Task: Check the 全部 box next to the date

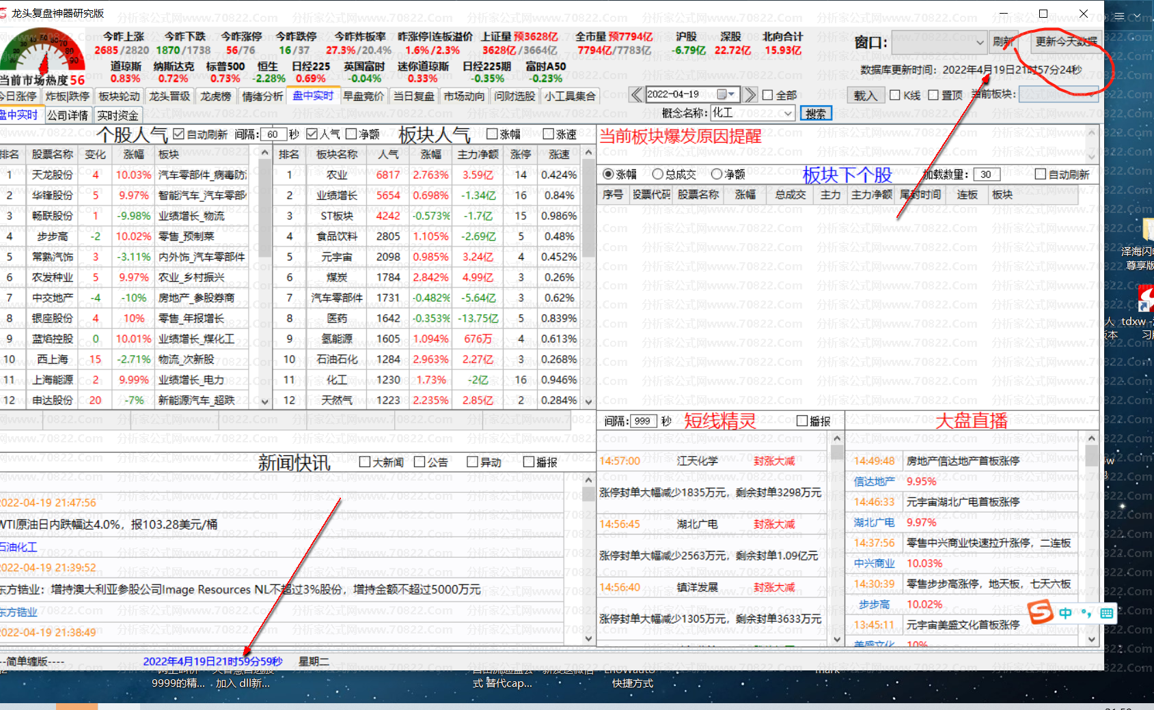Action: pos(768,95)
